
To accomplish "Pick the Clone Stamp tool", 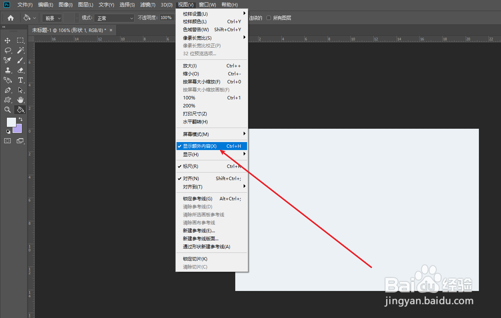I will pyautogui.click(x=8, y=70).
